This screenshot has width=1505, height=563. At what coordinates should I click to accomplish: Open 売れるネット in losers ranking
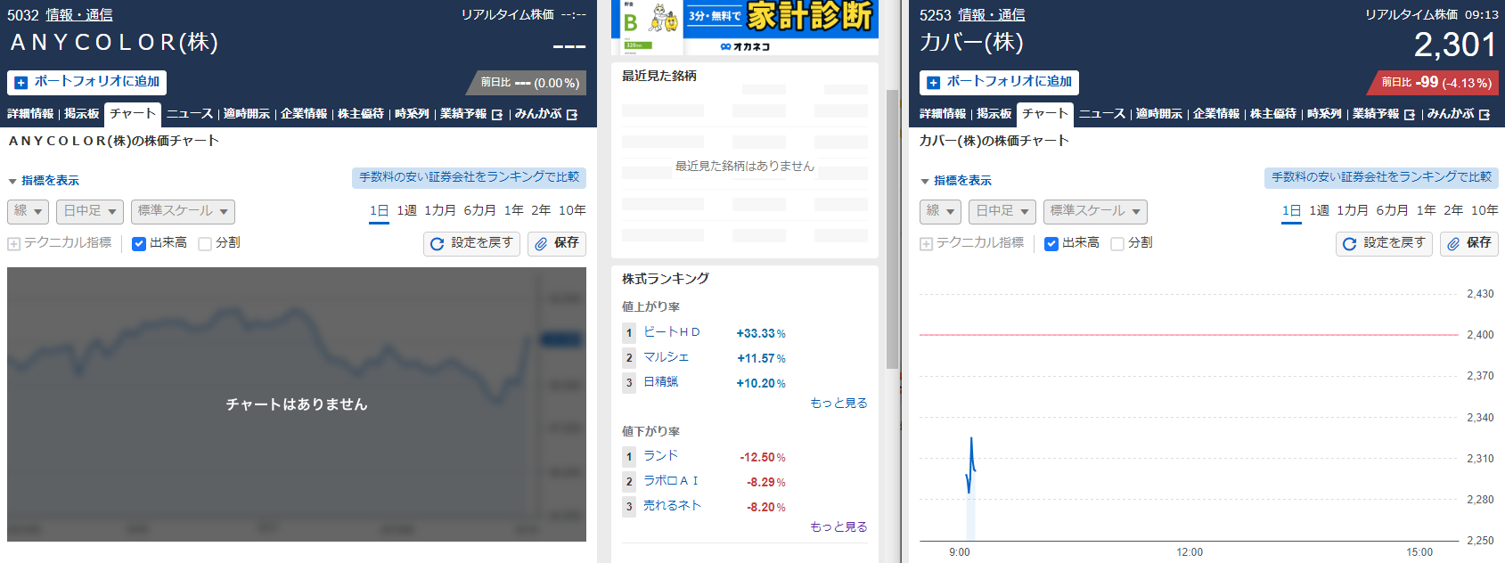click(x=673, y=506)
